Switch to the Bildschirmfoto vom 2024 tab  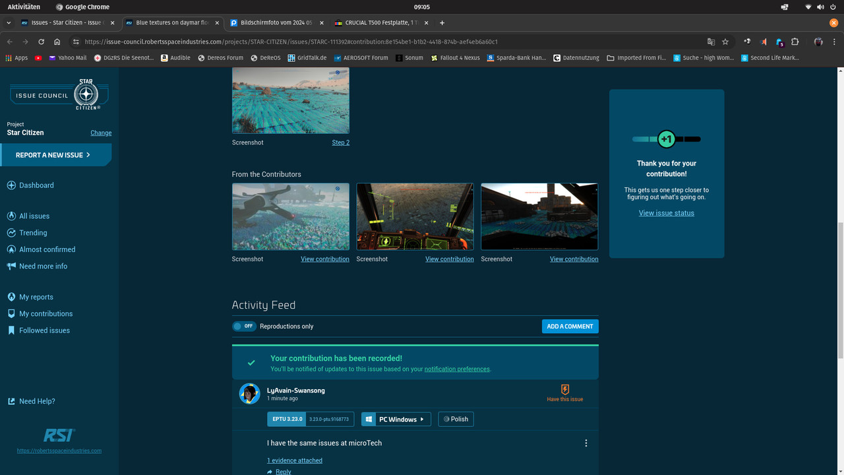(278, 22)
